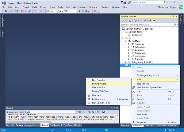Screen dimensions: 184x132
Task: Click the Properties wrench icon in Solution Explorer toolbar
Action: coord(150,20)
